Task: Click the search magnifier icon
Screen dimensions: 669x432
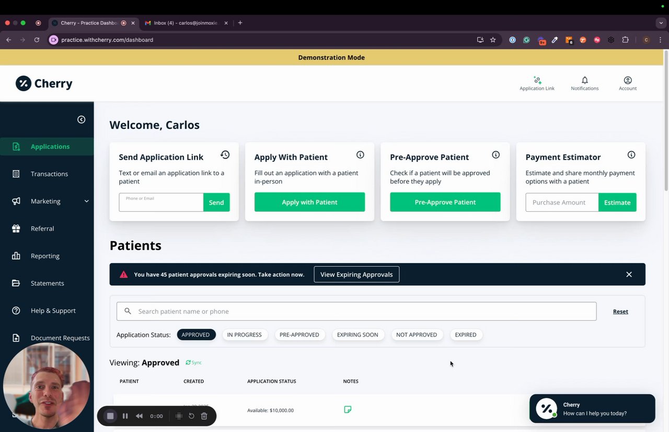Action: pos(128,311)
